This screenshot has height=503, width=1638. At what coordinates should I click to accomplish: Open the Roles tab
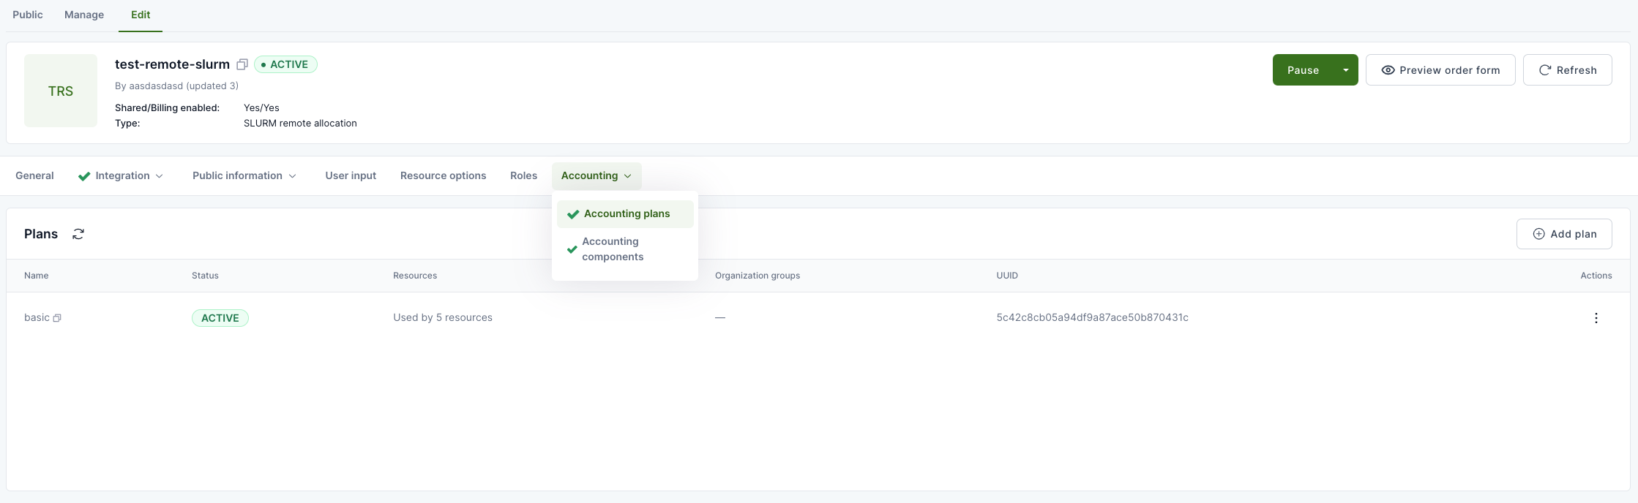click(x=523, y=175)
